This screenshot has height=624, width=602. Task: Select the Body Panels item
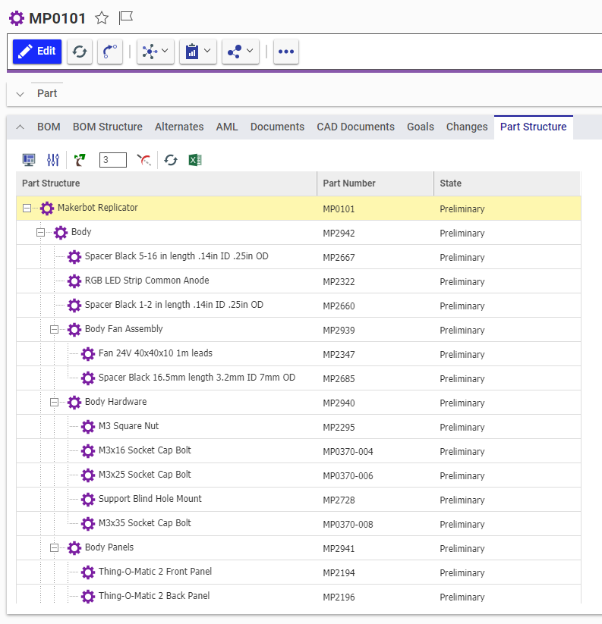(109, 547)
